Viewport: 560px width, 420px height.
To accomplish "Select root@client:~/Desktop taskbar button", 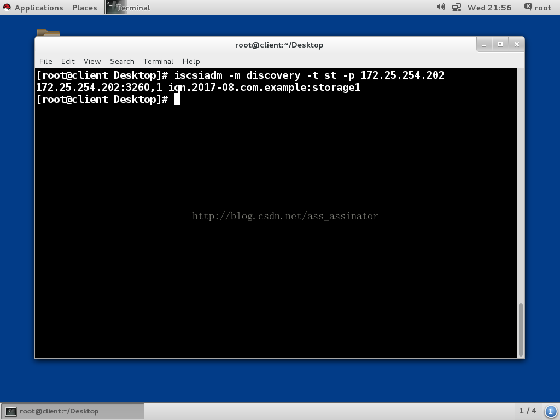I will click(x=73, y=411).
